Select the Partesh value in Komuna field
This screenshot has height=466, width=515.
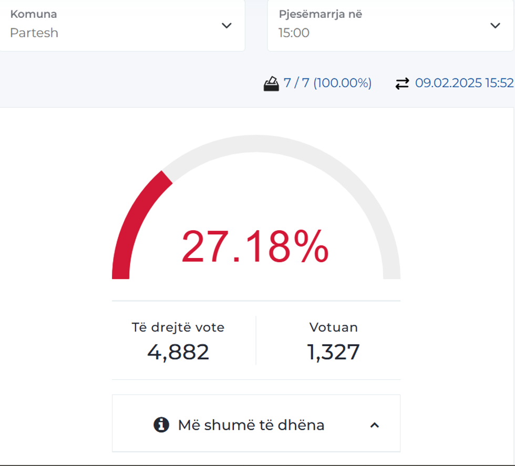pyautogui.click(x=34, y=33)
